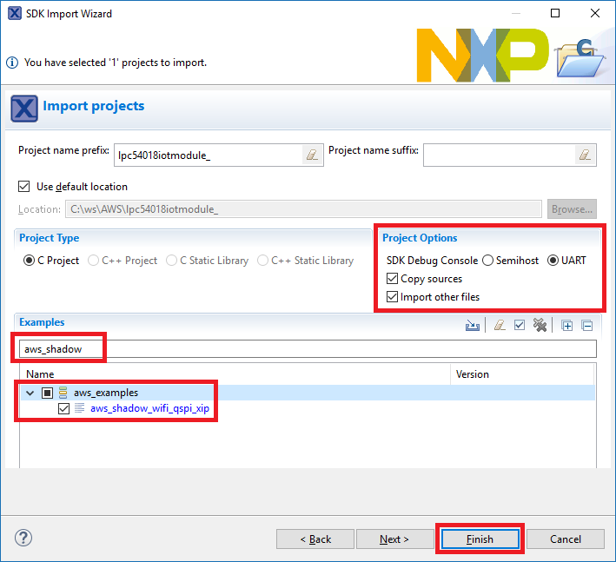Toggle the Use default location checkbox

click(24, 187)
